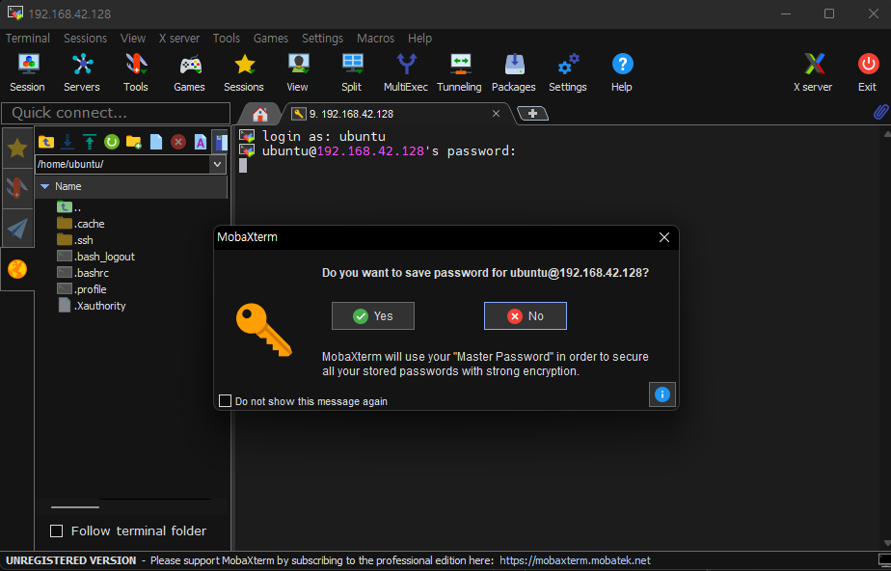This screenshot has height=571, width=891.
Task: Open the Games menu bar item
Action: point(270,38)
